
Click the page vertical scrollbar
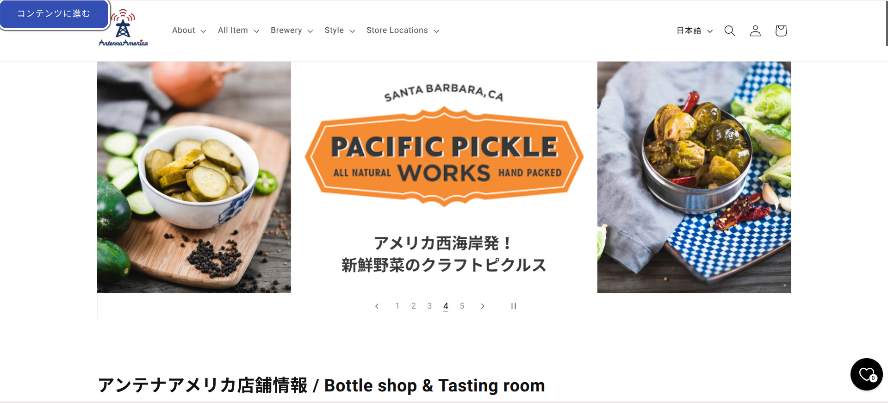(x=886, y=23)
